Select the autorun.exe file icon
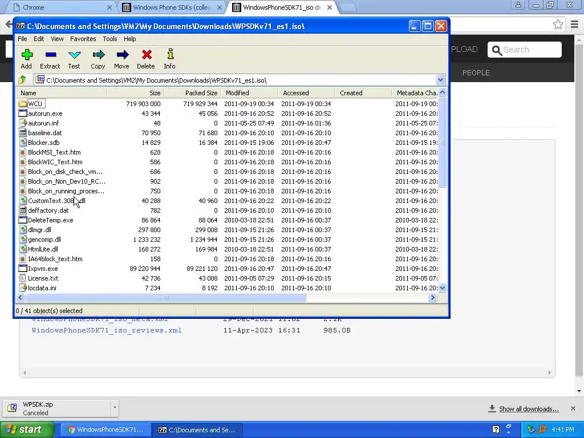The image size is (584, 438). (x=23, y=113)
